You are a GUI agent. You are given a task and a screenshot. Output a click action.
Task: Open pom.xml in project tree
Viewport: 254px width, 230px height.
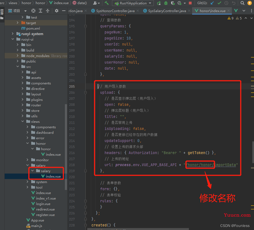tap(33, 29)
